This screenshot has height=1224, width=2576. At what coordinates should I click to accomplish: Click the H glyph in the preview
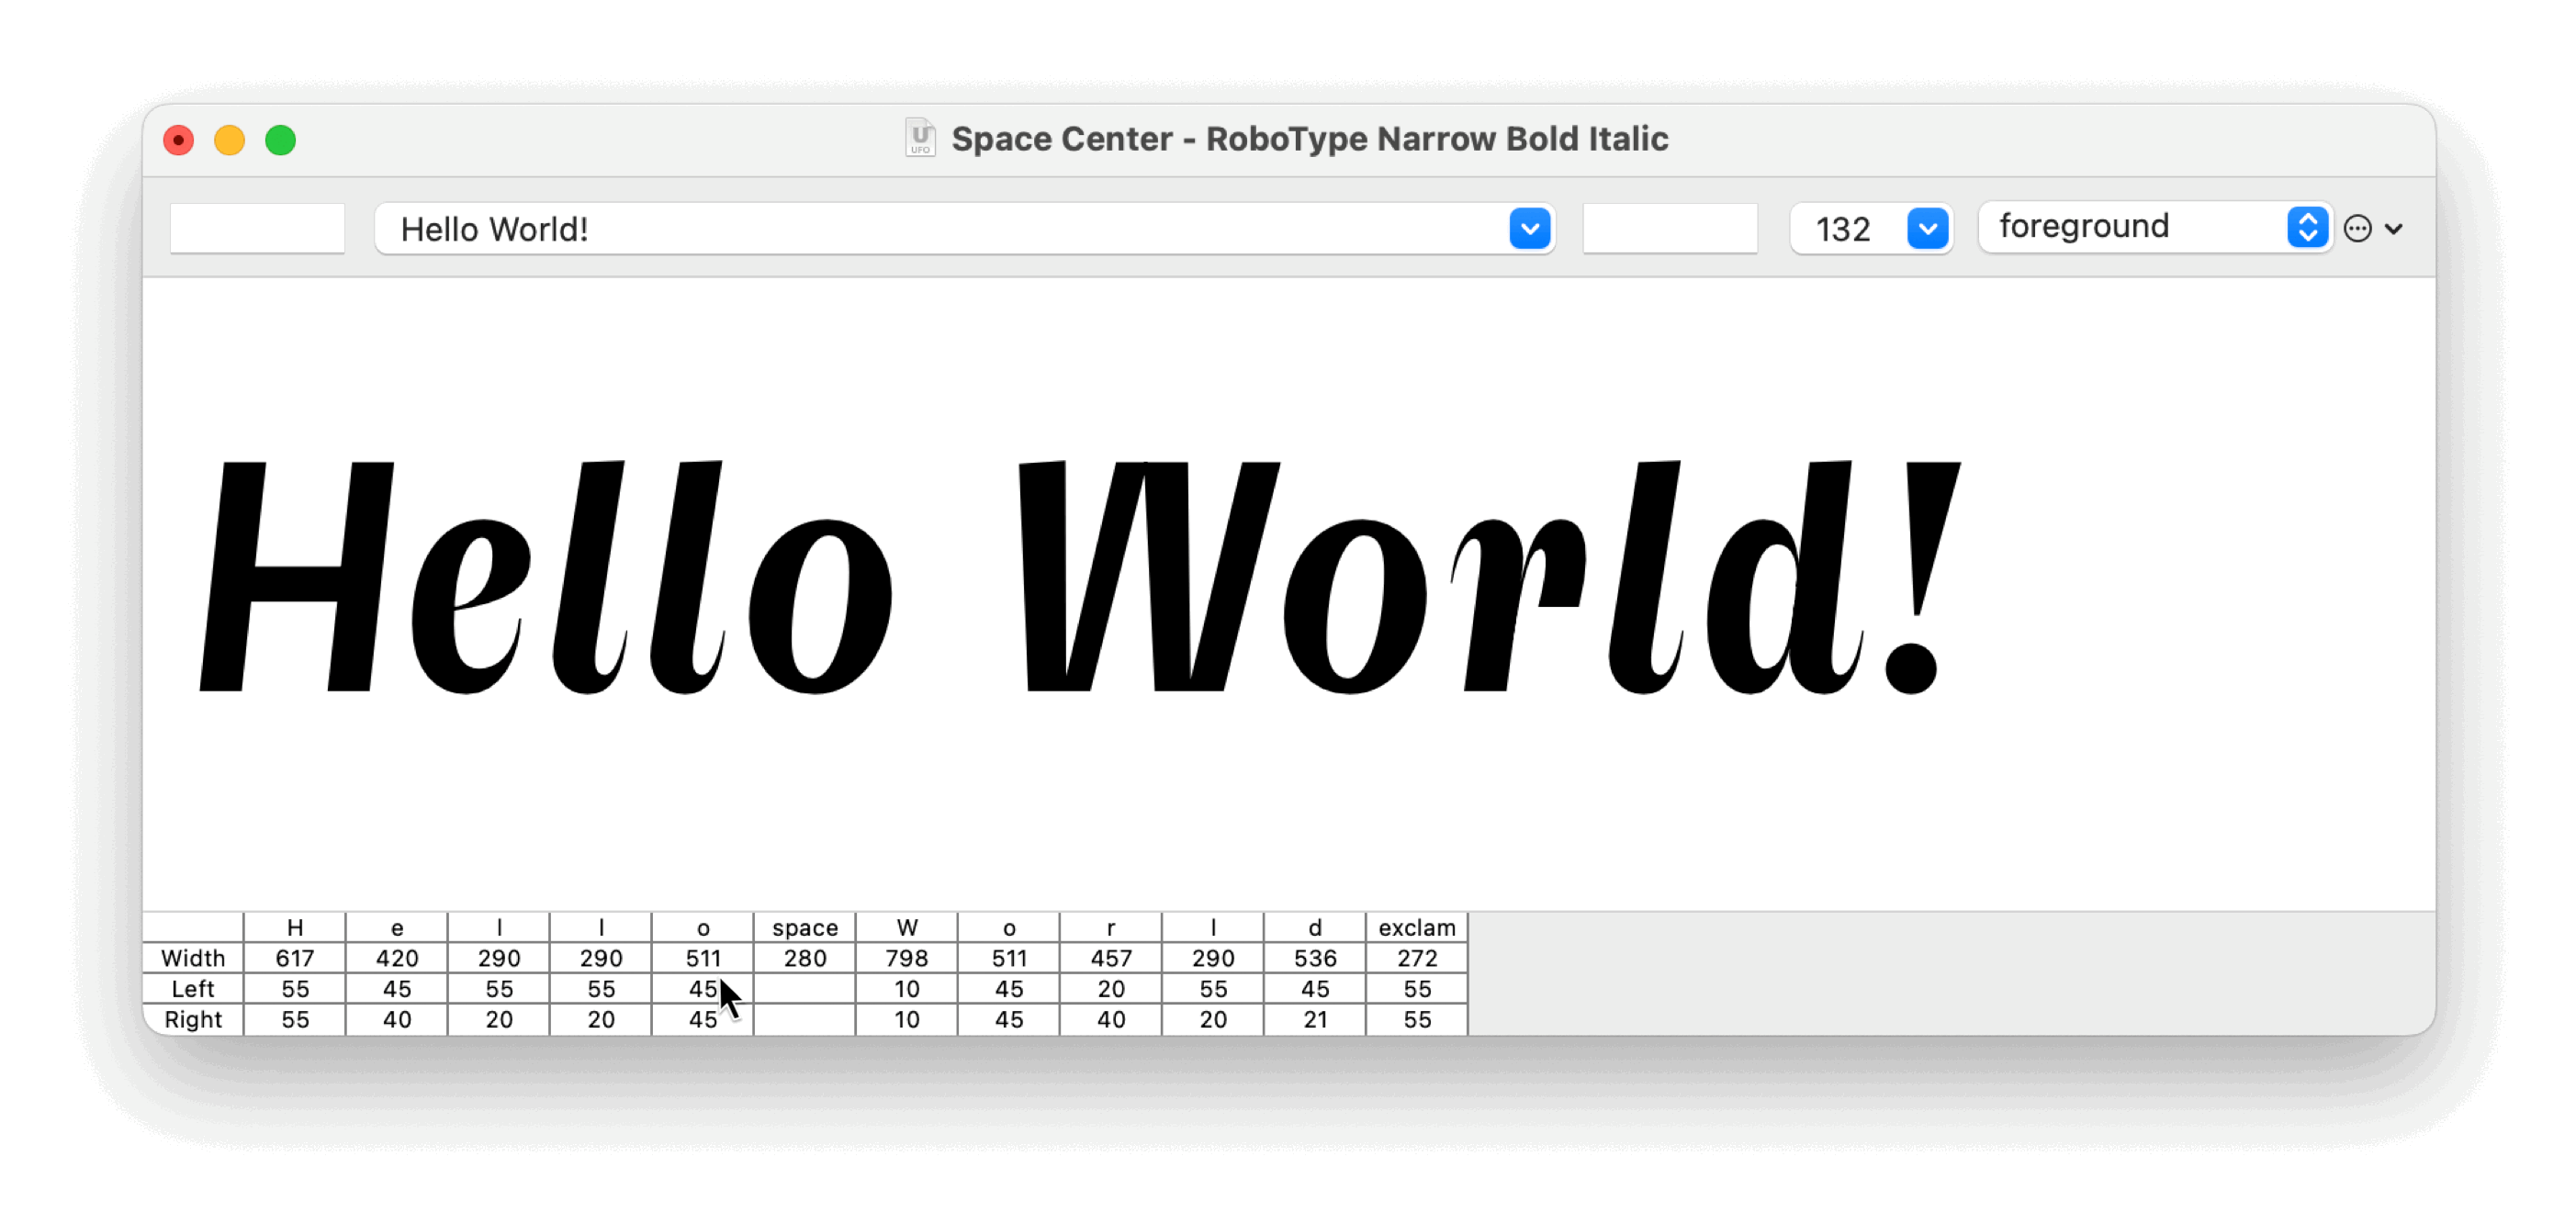297,576
